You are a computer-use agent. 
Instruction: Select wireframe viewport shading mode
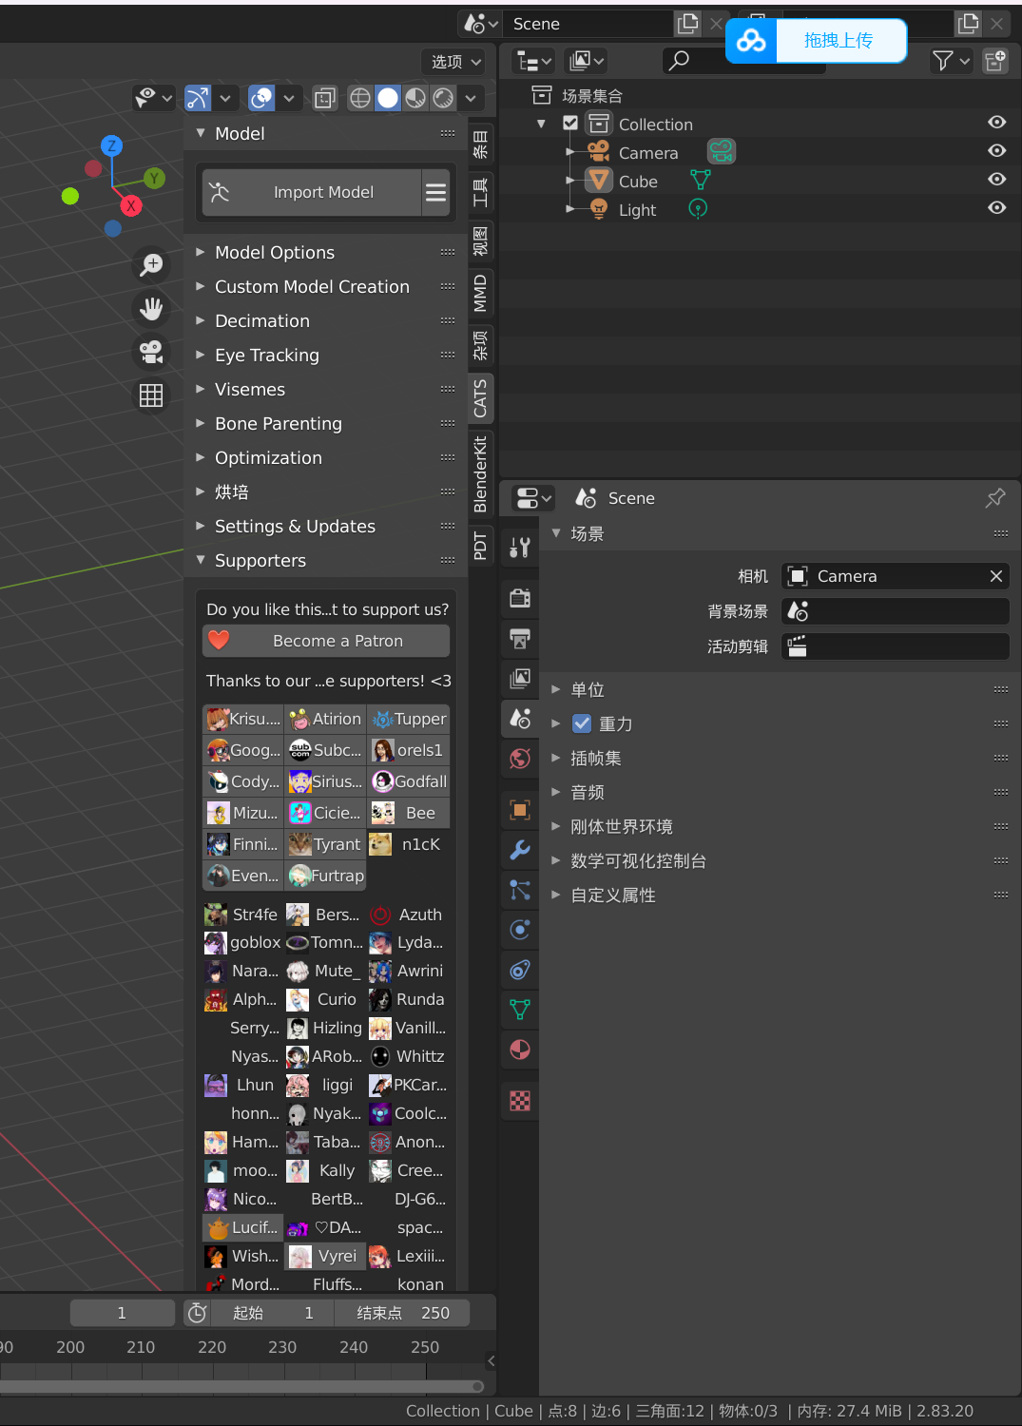[360, 98]
